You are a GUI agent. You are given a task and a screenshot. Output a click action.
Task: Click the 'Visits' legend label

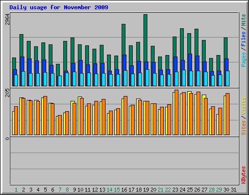click(243, 106)
